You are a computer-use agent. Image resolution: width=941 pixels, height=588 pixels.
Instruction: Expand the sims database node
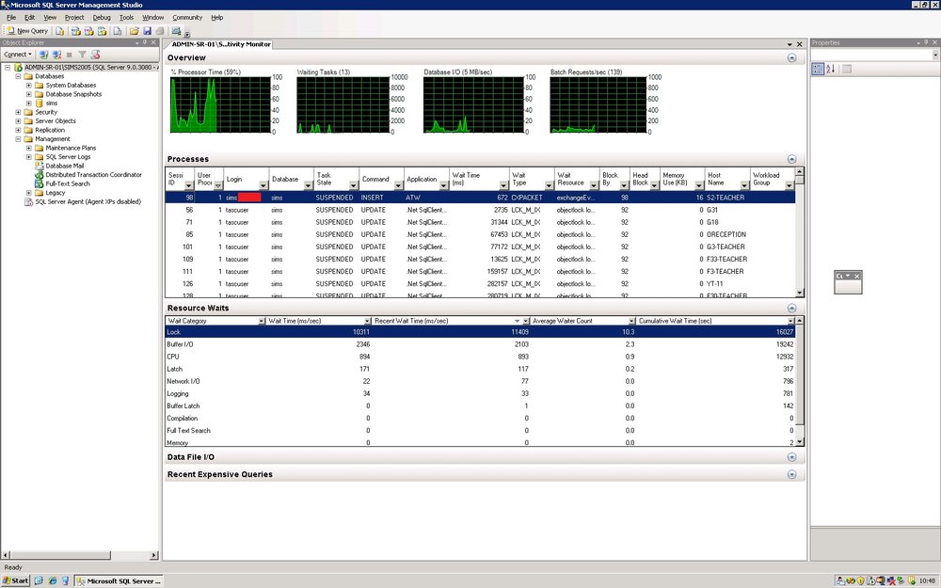point(29,103)
